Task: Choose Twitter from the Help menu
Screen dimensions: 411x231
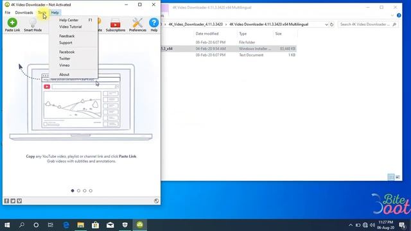Action: click(73, 58)
